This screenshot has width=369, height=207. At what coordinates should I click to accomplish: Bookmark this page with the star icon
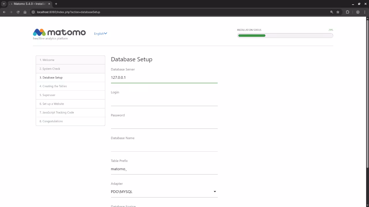pos(338,12)
